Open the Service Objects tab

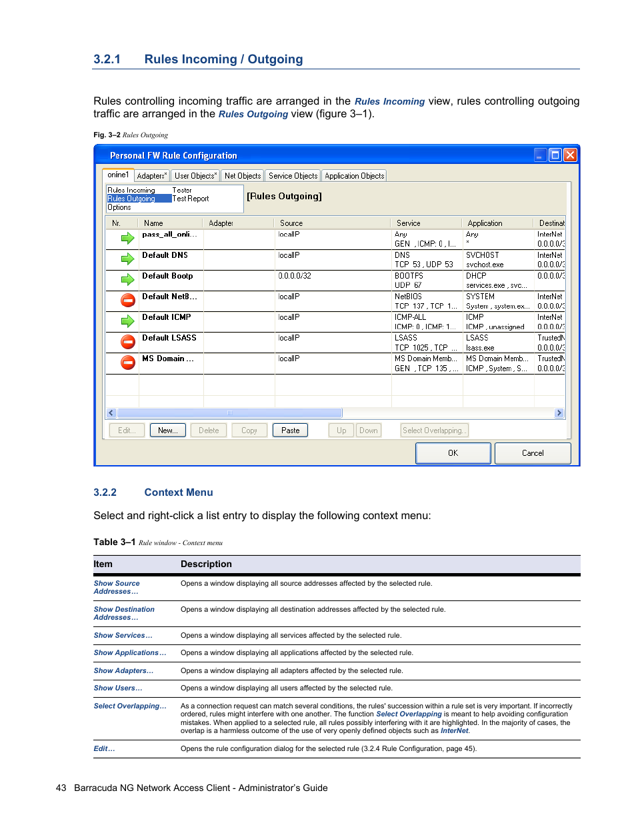point(293,176)
